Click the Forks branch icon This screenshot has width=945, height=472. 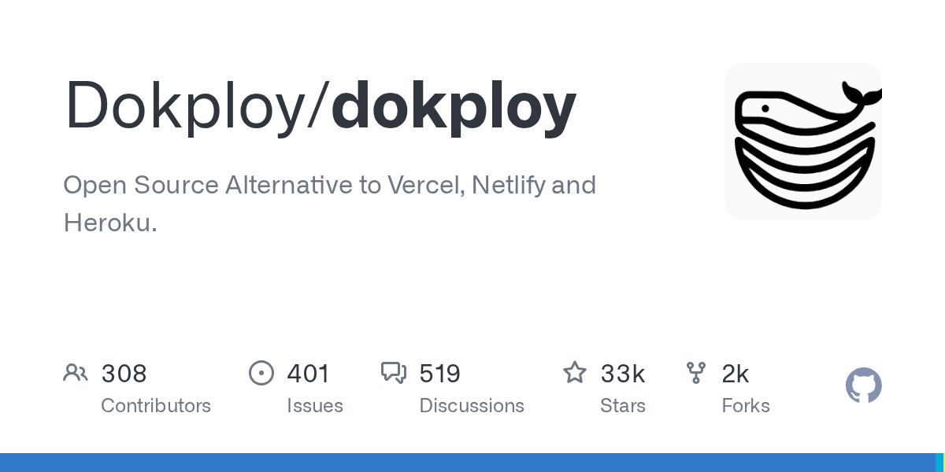(696, 373)
